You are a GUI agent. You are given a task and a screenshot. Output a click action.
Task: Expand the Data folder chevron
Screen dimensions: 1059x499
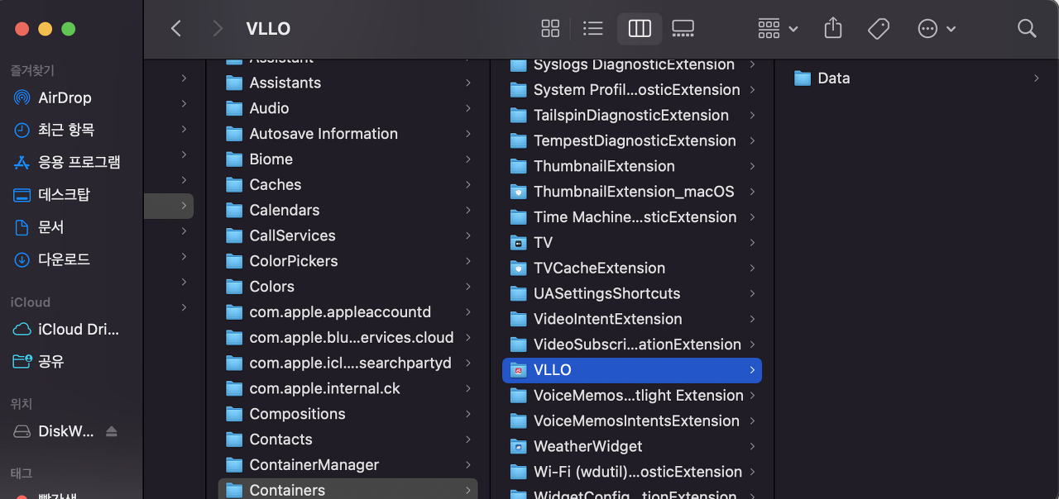point(1037,78)
